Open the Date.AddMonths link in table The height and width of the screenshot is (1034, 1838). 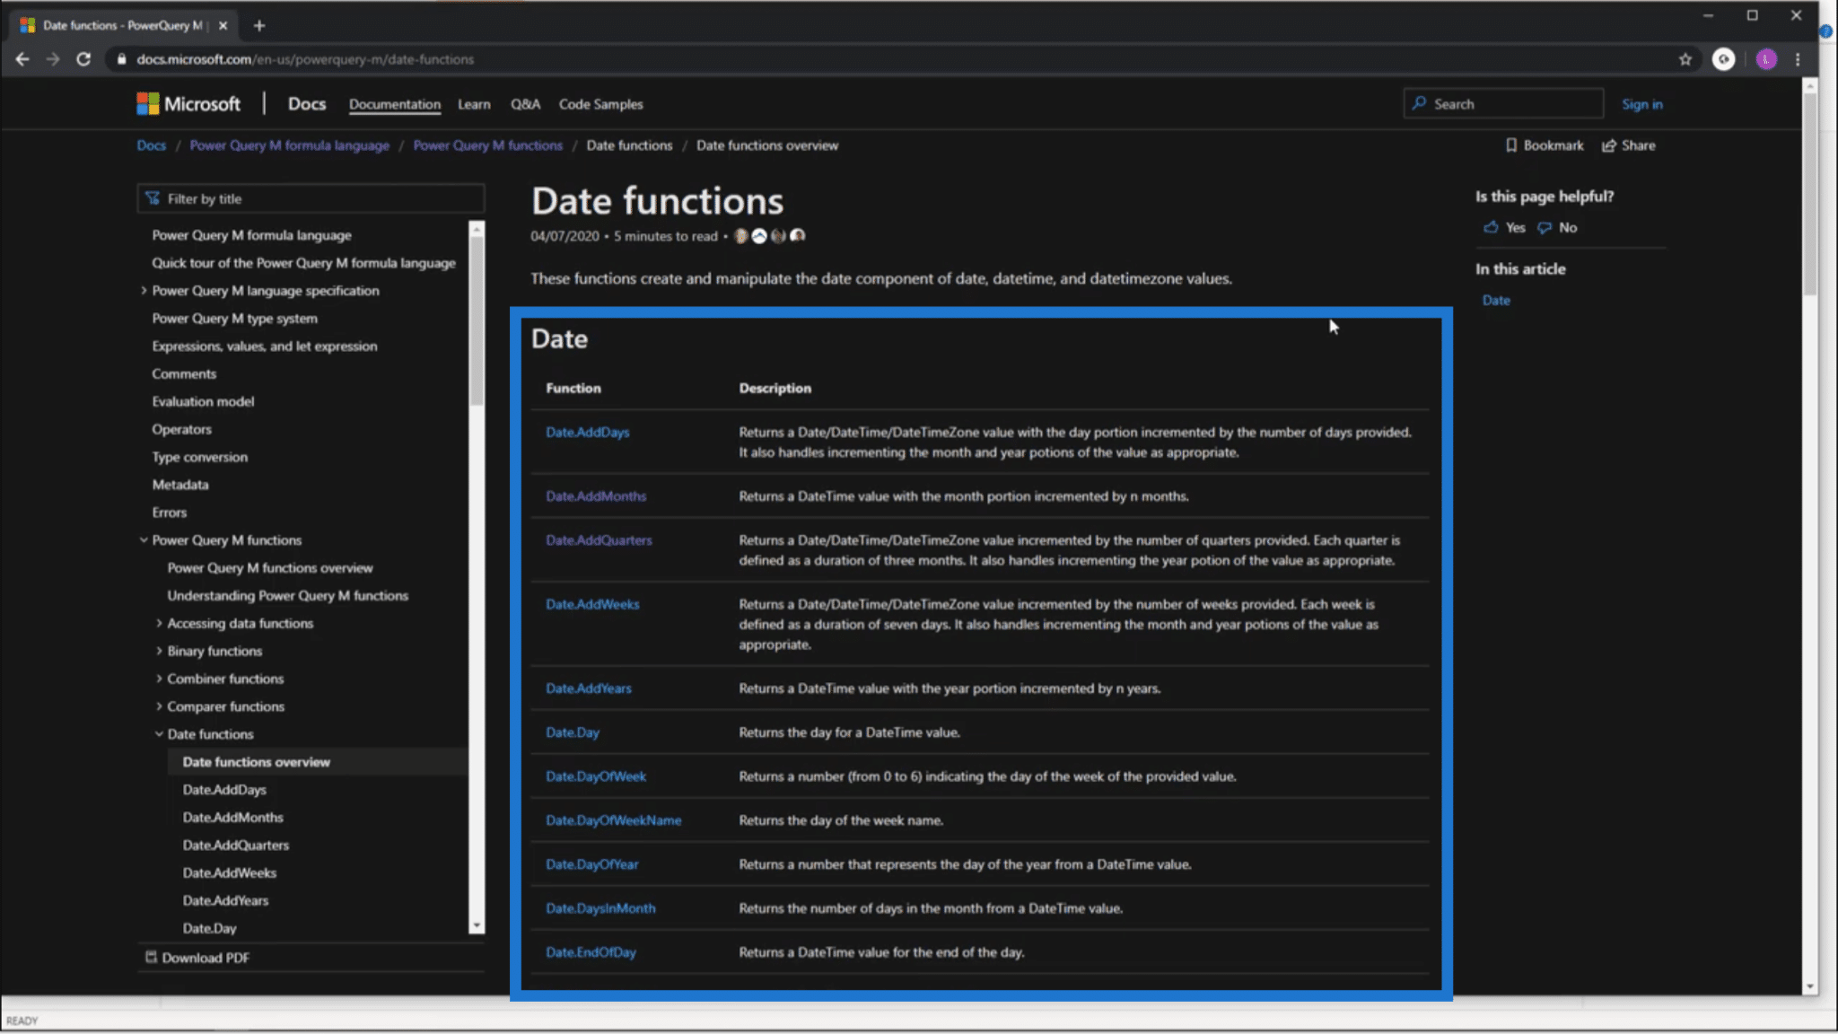click(x=596, y=496)
